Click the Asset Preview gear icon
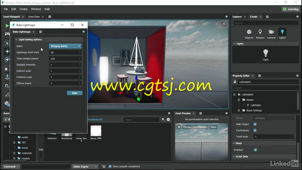 [179, 127]
